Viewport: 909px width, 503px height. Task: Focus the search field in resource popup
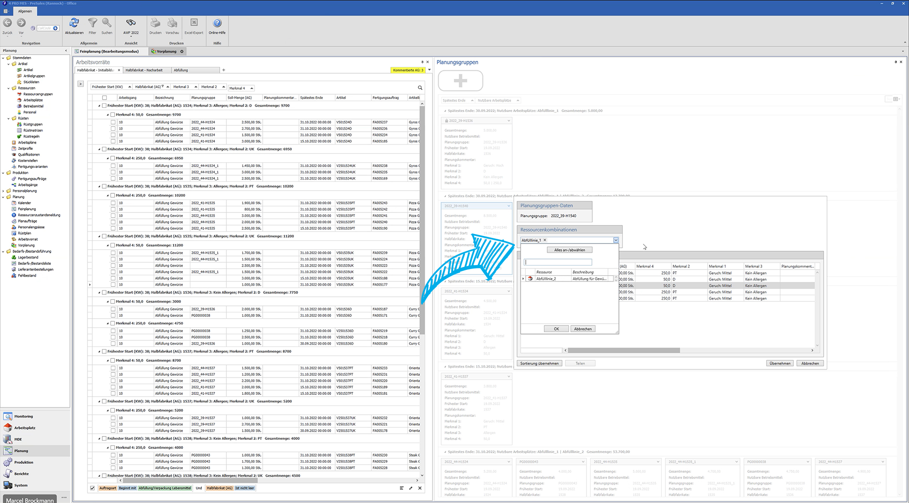[558, 262]
